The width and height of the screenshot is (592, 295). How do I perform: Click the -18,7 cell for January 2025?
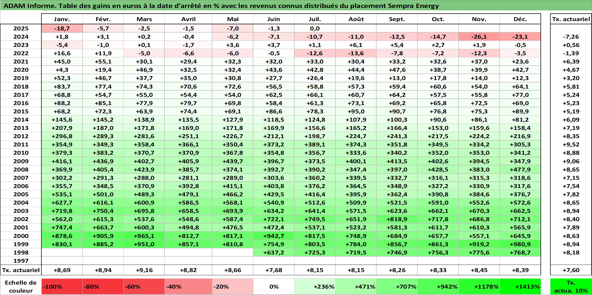coord(62,28)
